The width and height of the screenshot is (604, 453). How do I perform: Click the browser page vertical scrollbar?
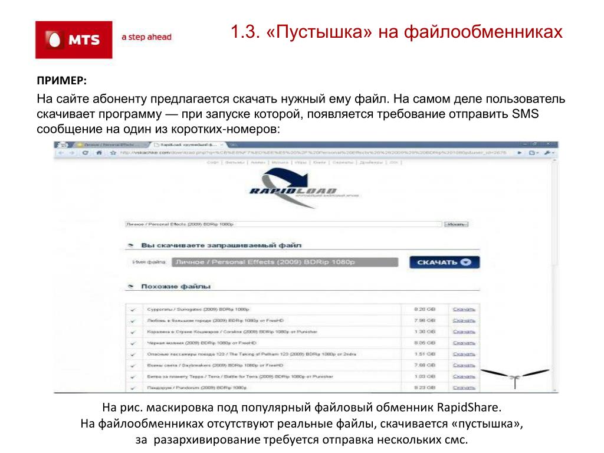555,275
